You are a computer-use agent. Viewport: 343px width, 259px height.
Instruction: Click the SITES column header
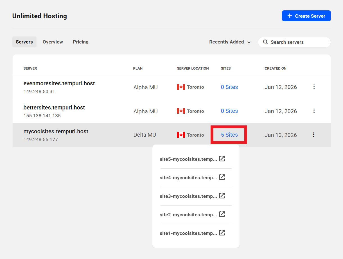coord(226,68)
